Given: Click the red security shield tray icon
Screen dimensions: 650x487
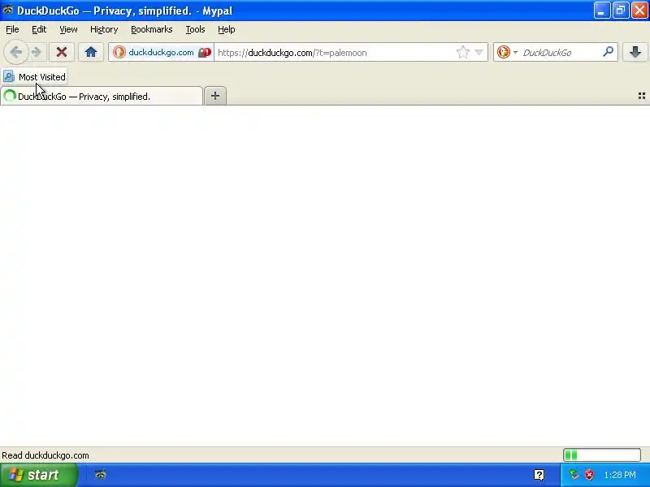Looking at the screenshot, I should 589,475.
